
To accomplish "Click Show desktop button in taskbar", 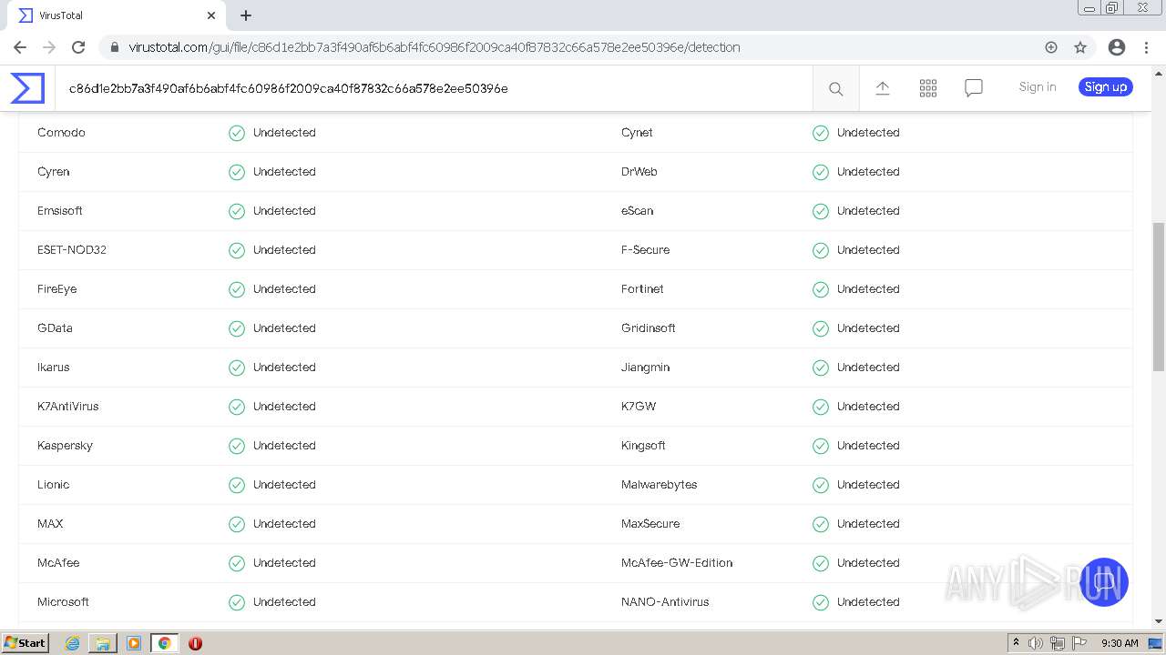I will [x=1155, y=643].
